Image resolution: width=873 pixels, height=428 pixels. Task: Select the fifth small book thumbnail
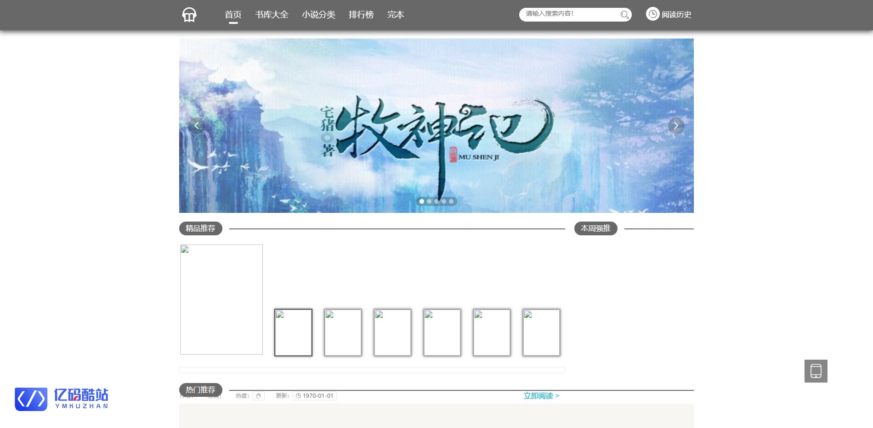(x=492, y=333)
